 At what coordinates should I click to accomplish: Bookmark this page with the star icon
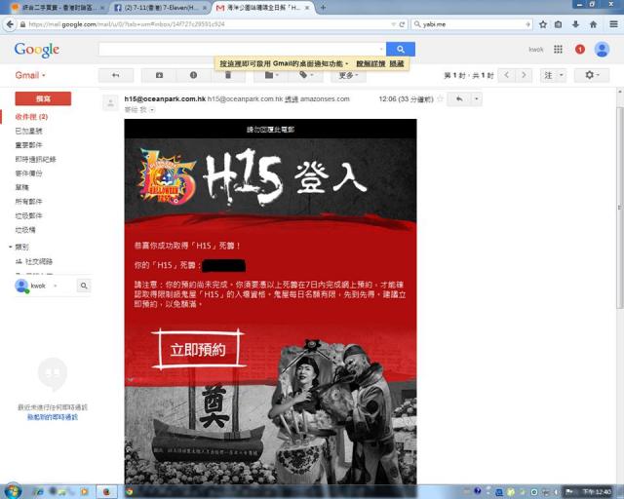tap(543, 24)
